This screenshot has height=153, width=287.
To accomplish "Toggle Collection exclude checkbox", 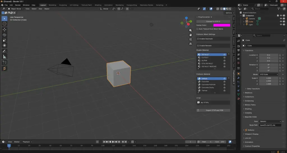I will pos(278,16).
